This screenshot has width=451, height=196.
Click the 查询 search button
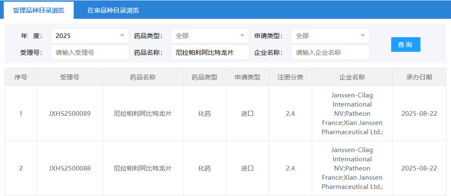click(405, 45)
